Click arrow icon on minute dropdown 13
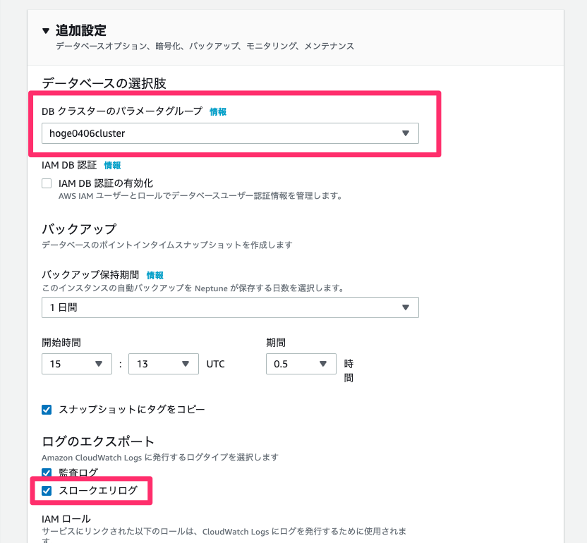The height and width of the screenshot is (543, 587). tap(186, 364)
